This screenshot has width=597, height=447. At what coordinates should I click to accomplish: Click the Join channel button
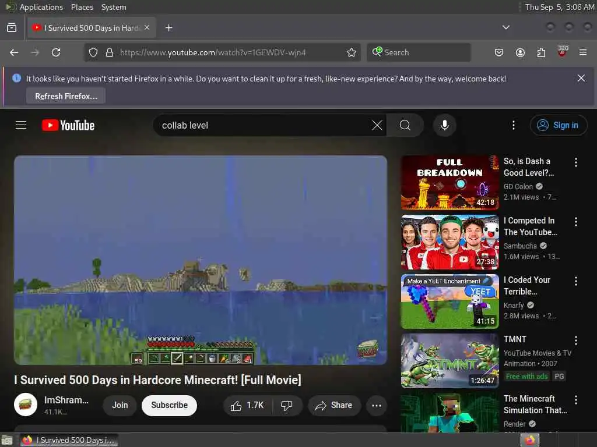point(120,405)
